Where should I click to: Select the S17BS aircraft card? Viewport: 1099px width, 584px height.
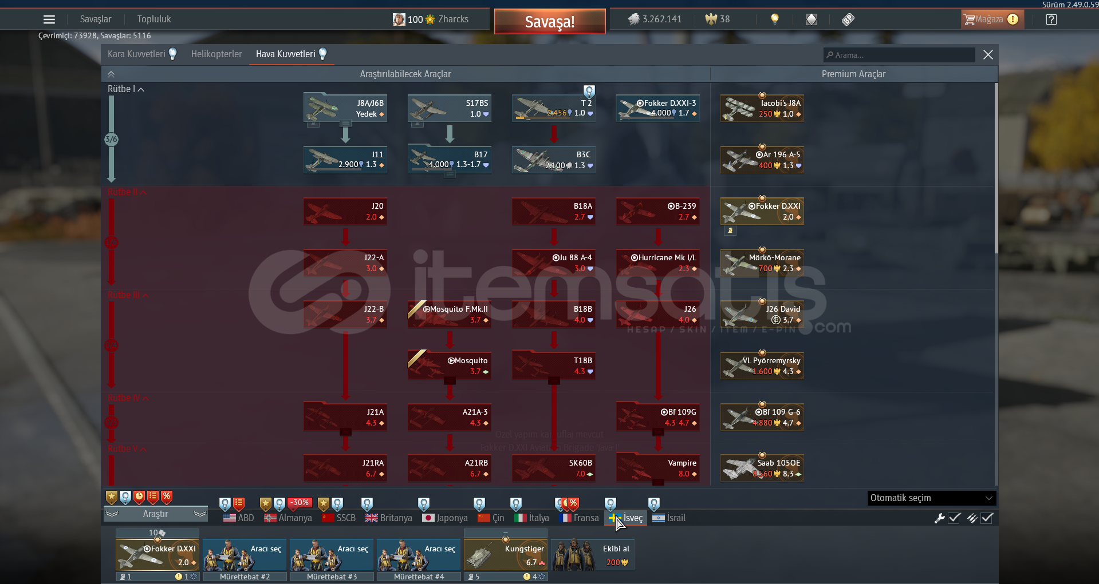450,108
